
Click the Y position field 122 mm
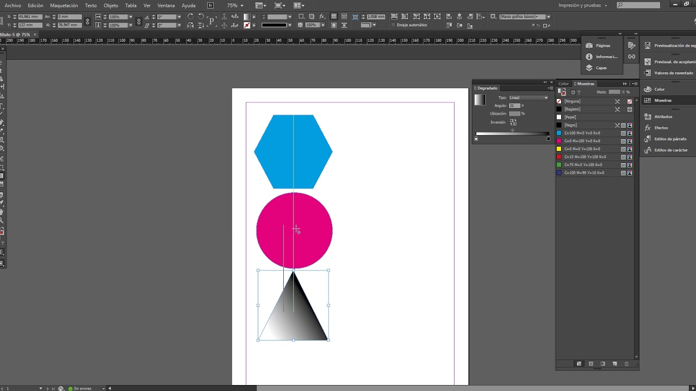tap(30, 25)
